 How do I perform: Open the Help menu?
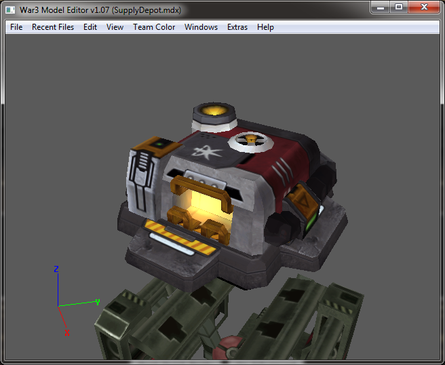[x=265, y=27]
